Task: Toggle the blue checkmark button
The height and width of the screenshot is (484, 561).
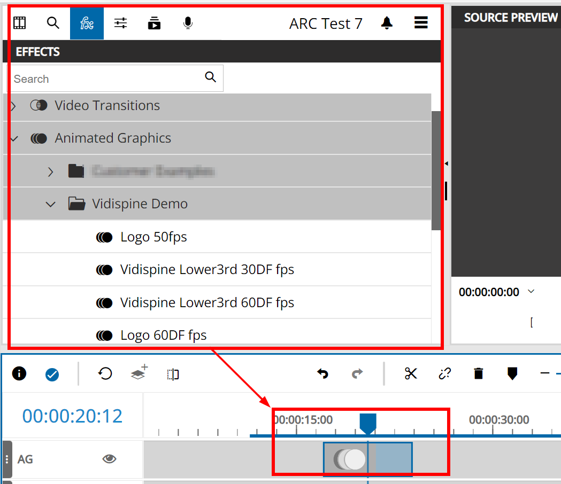Action: pos(52,374)
